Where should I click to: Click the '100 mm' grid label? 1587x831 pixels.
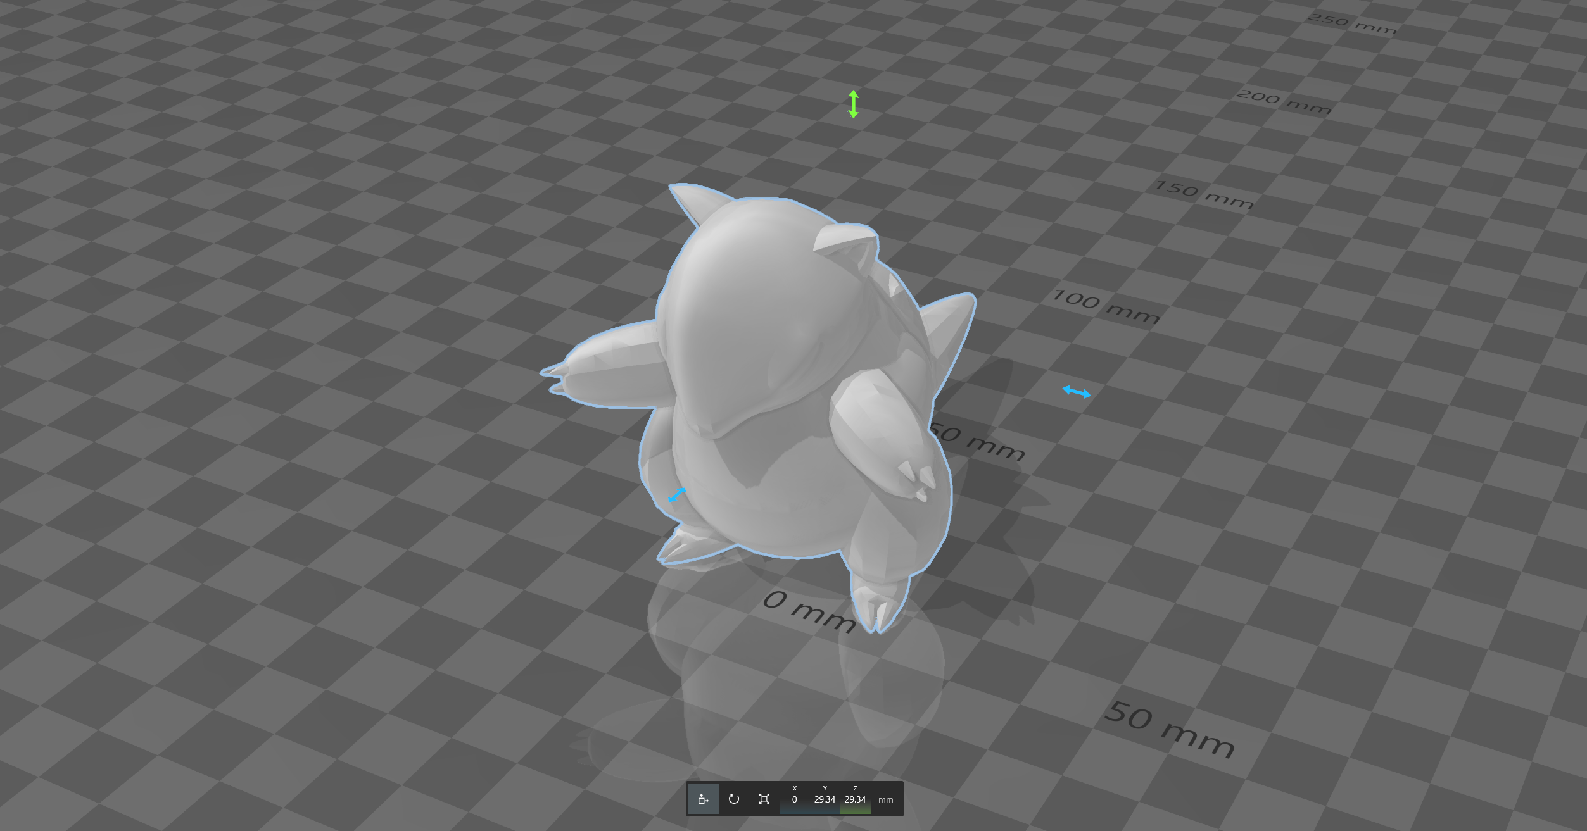coord(1106,307)
